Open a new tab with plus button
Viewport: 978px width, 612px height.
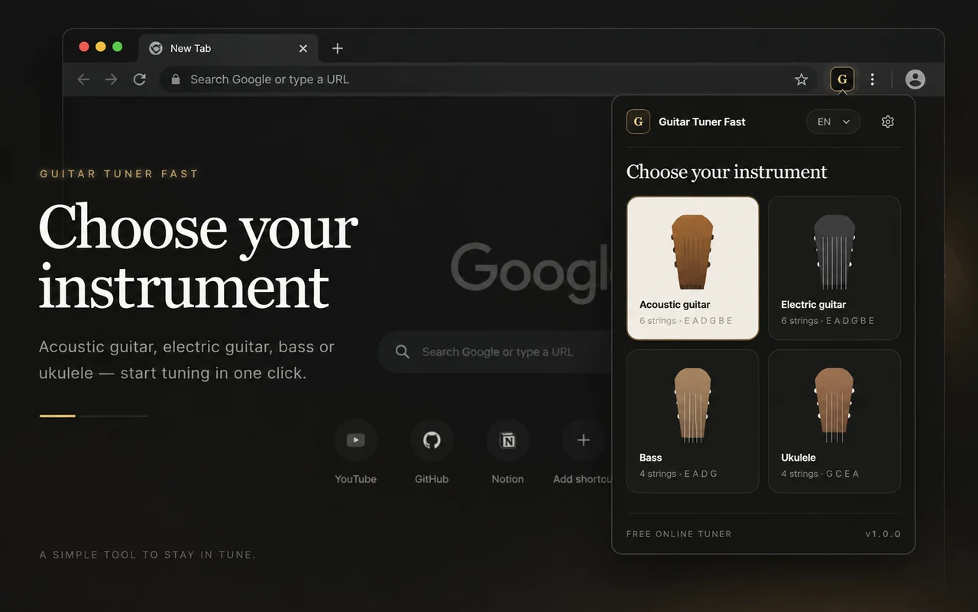coord(338,48)
